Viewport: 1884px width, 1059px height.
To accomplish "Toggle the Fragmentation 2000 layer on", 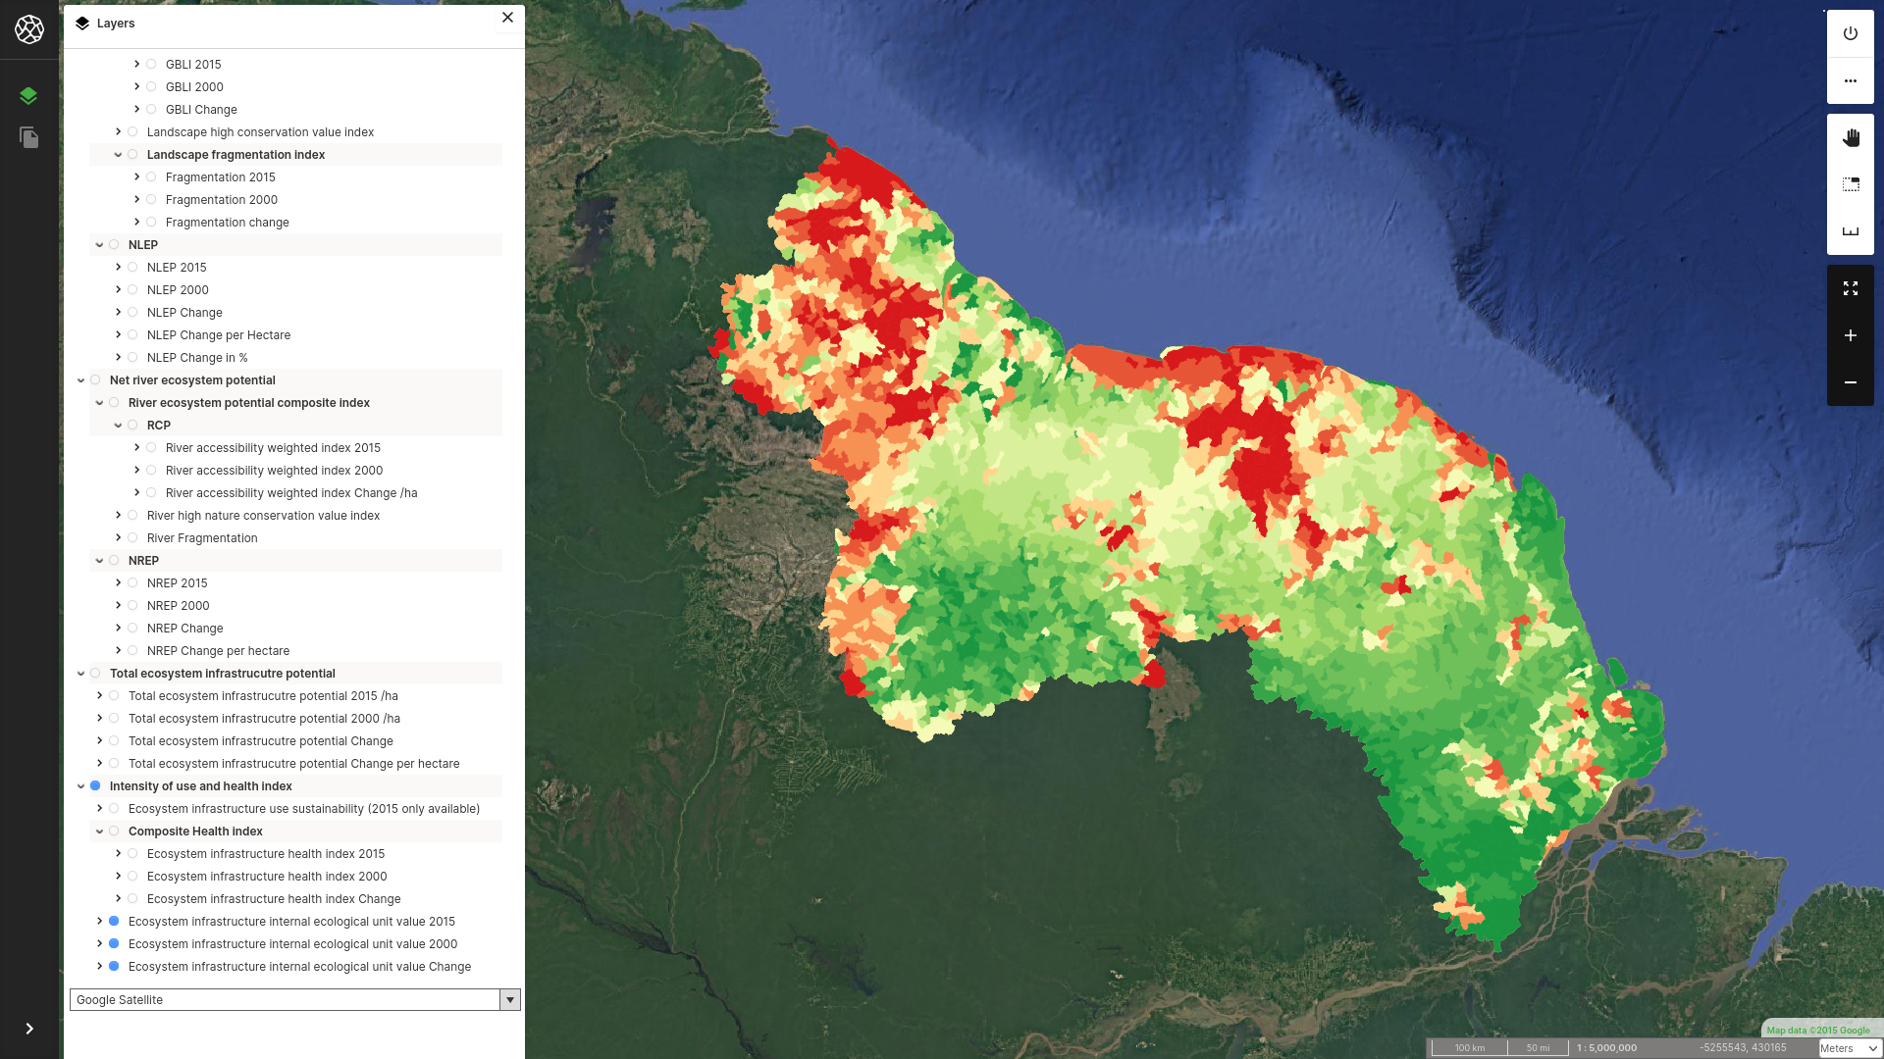I will pyautogui.click(x=151, y=199).
